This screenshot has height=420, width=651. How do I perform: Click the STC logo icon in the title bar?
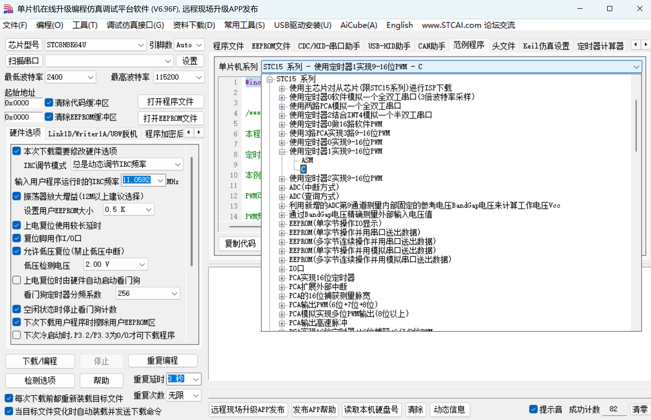(8, 9)
